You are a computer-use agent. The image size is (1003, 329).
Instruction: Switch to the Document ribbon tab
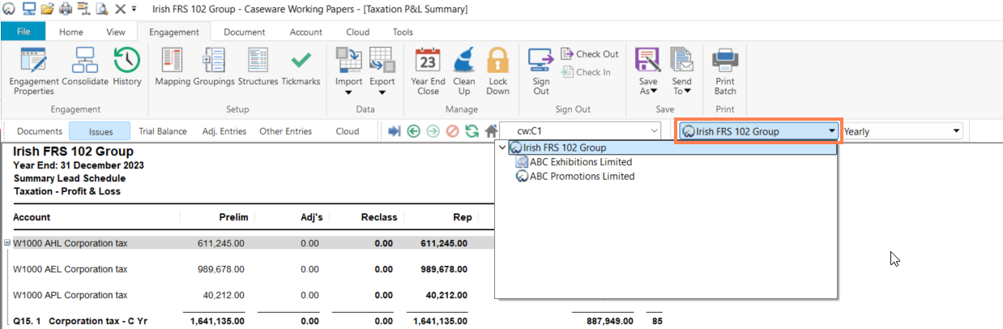[x=244, y=32]
